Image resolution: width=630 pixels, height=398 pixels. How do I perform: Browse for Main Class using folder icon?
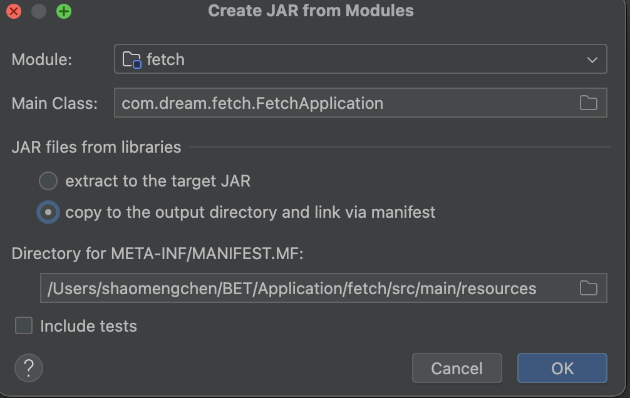pos(588,103)
